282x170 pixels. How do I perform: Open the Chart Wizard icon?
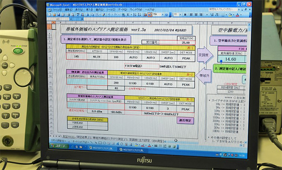pos(145,15)
